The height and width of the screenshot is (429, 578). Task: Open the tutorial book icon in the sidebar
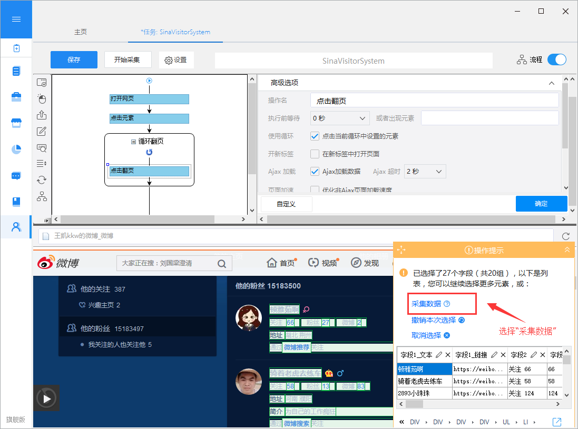16,202
